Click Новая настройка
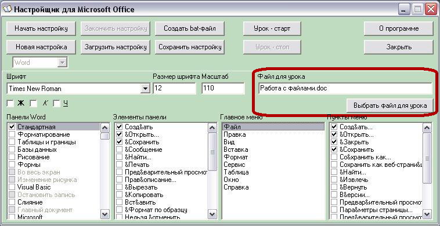 pyautogui.click(x=41, y=47)
